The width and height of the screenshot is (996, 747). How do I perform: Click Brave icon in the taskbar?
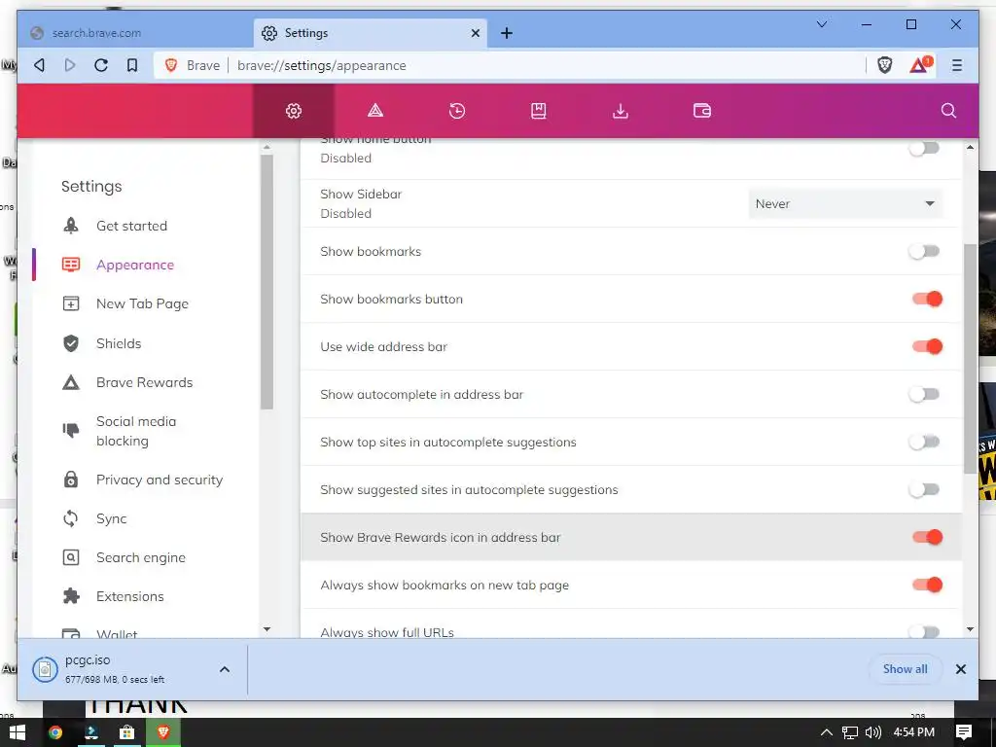click(x=163, y=733)
